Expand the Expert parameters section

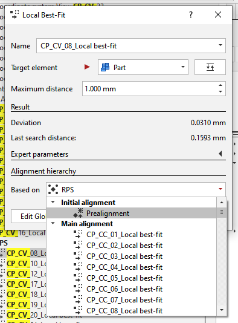(220, 154)
